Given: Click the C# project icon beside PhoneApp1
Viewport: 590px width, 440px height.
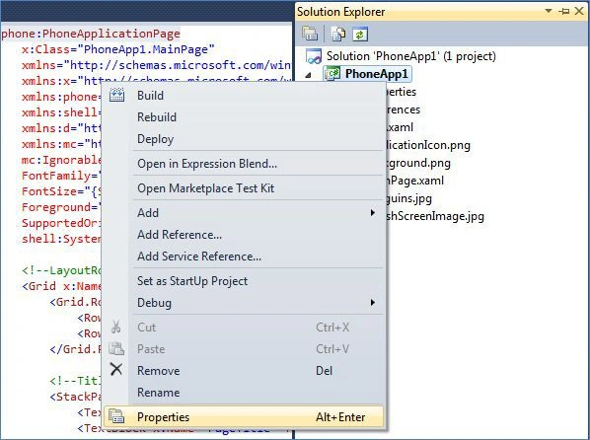Looking at the screenshot, I should [333, 74].
